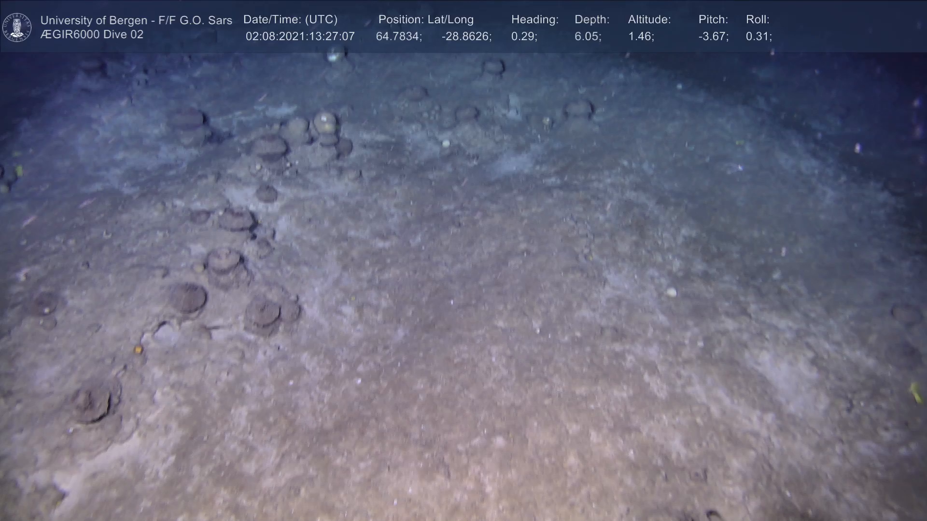Select the roll value 0.31

[x=758, y=37]
